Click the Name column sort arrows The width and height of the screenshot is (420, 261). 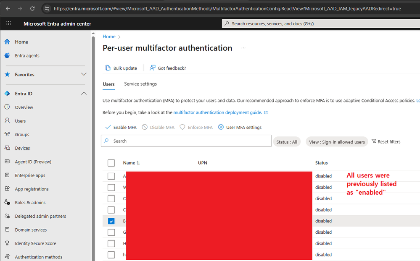(x=138, y=163)
